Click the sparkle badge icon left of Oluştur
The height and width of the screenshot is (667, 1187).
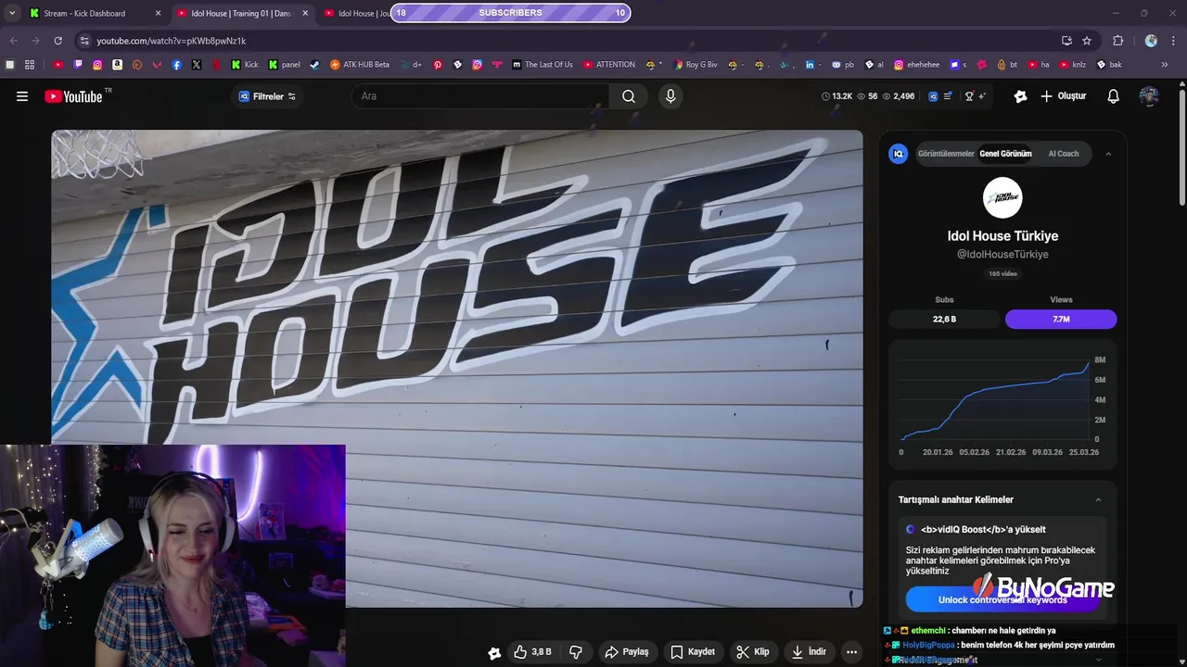pos(1021,96)
